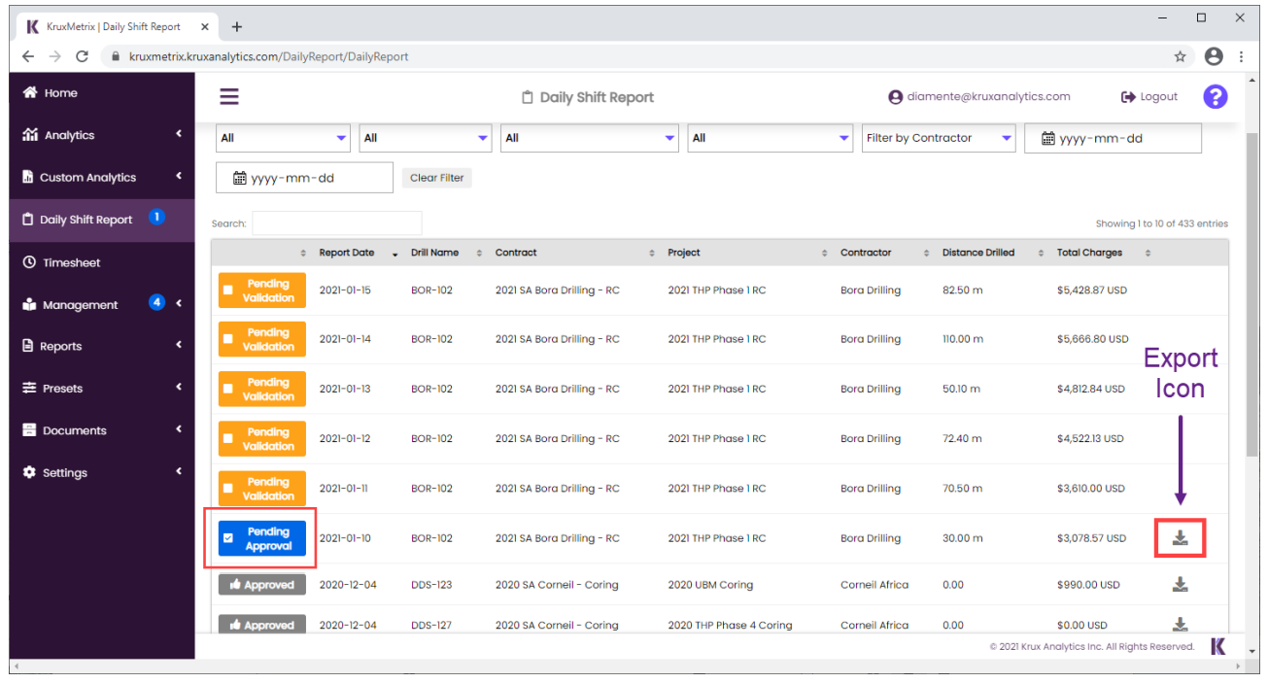Image resolution: width=1268 pixels, height=683 pixels.
Task: Click the calendar icon beside Filter by Contractor
Action: tap(1047, 138)
